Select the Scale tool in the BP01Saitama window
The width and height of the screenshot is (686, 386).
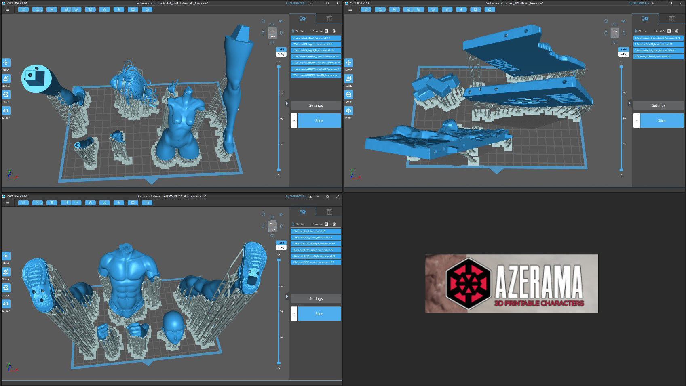(6, 288)
